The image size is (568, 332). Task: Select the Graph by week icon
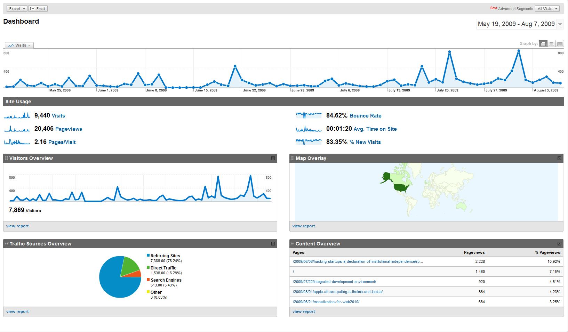[551, 43]
